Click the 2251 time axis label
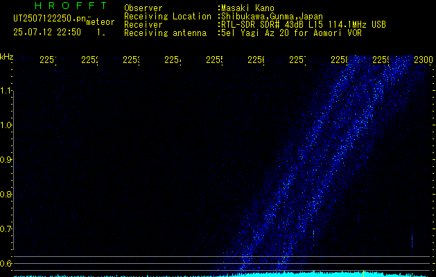Viewport: 436px width, 277px height. (x=48, y=60)
